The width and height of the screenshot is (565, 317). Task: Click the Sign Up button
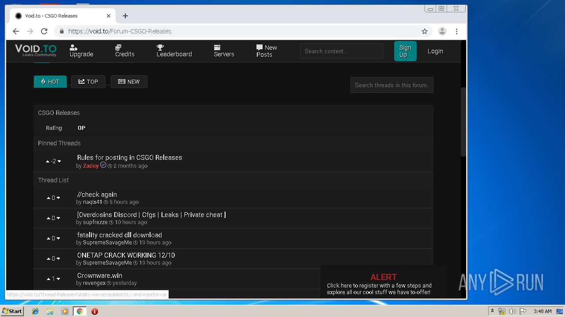click(405, 51)
